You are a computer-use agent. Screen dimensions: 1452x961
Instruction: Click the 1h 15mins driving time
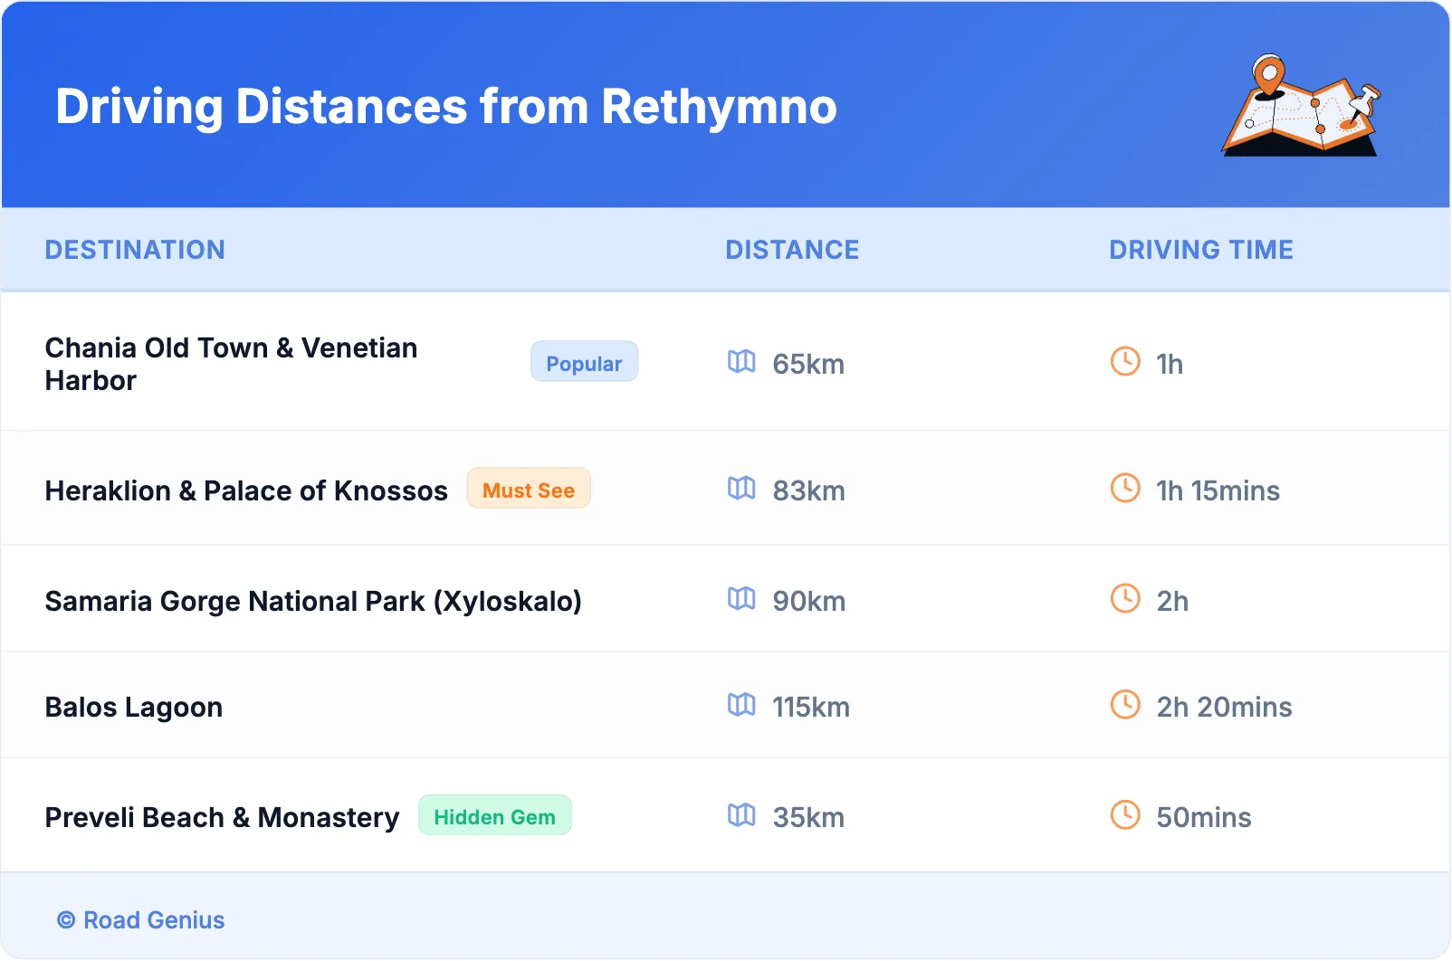[x=1218, y=490]
